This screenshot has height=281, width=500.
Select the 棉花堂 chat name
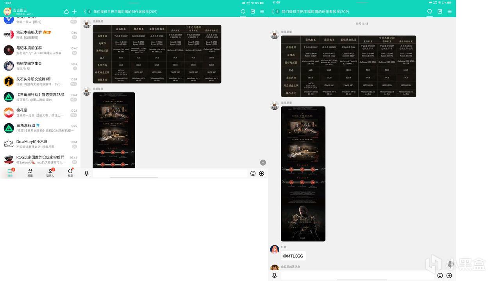coord(22,110)
